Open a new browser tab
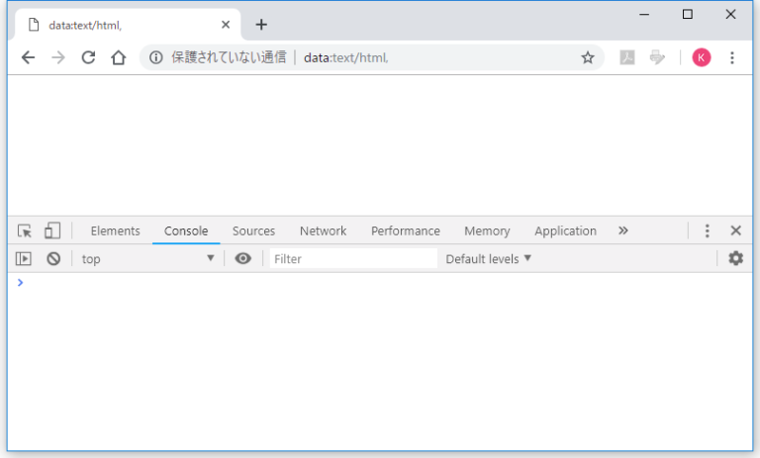The height and width of the screenshot is (458, 760). (x=261, y=25)
